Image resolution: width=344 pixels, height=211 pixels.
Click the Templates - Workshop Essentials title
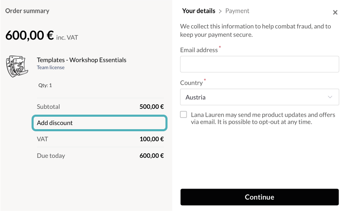click(x=81, y=60)
